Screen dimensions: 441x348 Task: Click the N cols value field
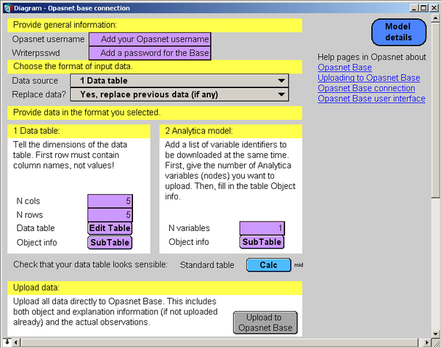point(110,201)
